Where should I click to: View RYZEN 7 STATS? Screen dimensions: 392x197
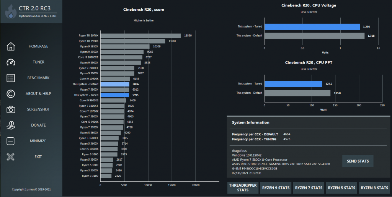tap(309, 188)
